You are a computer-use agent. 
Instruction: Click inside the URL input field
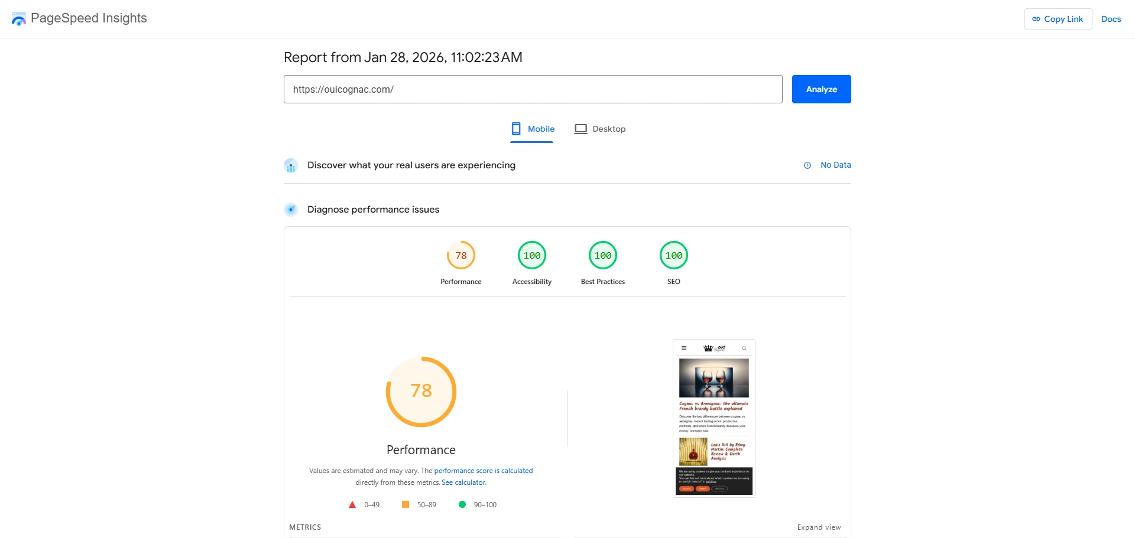coord(532,89)
